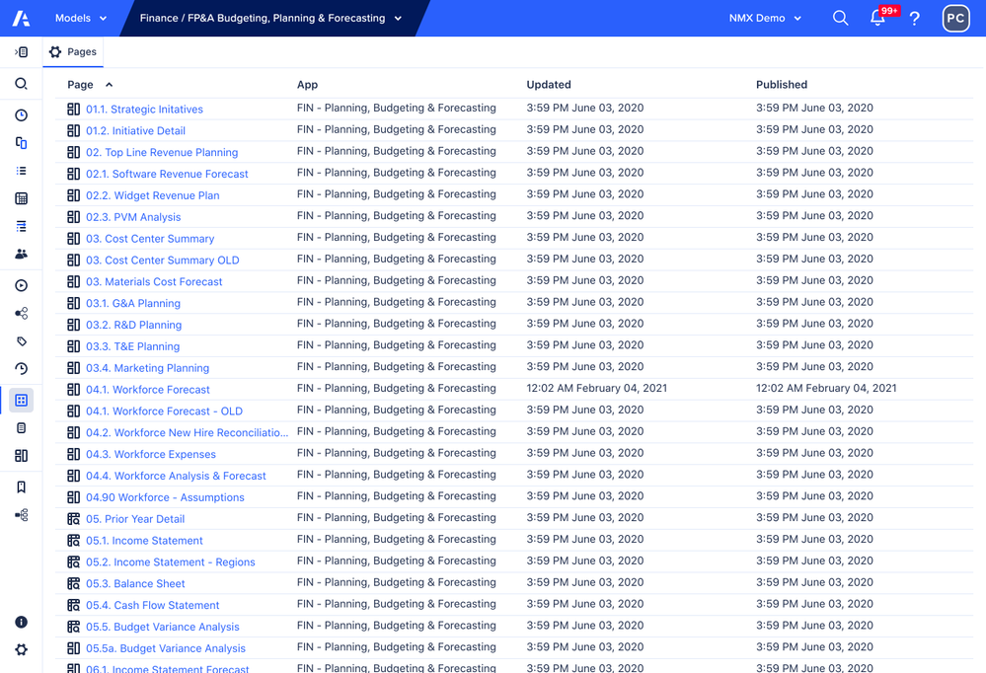Expand the NMX Demo workspace dropdown
Viewport: 986px width, 673px height.
click(765, 18)
